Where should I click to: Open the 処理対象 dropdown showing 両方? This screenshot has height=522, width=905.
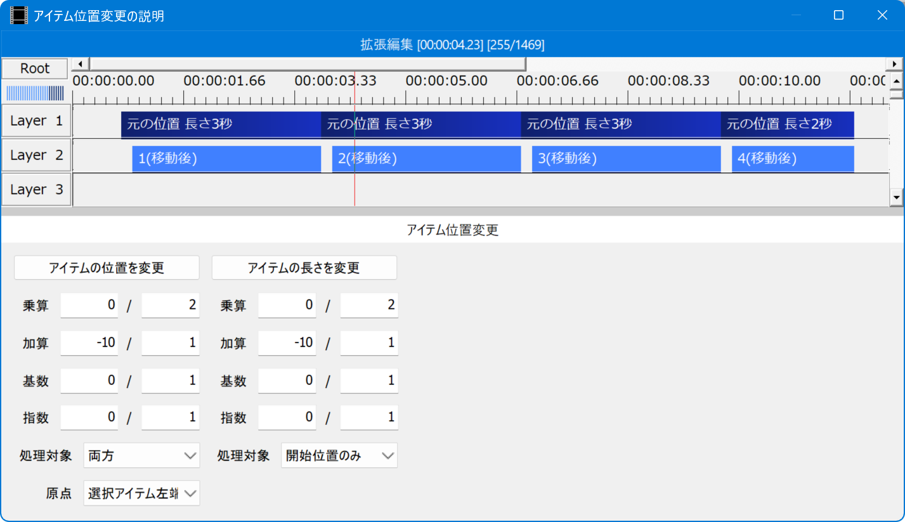141,455
